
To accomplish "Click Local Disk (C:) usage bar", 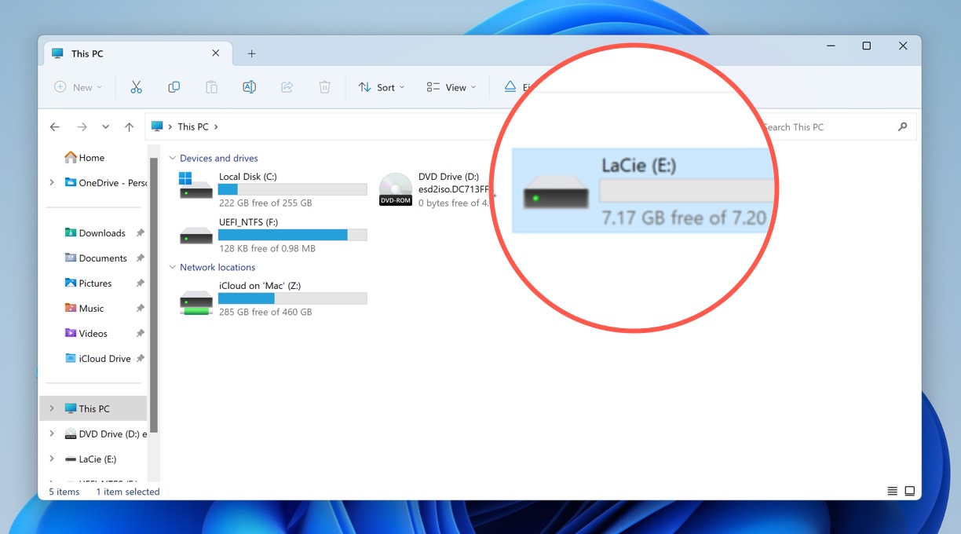I will pos(293,189).
